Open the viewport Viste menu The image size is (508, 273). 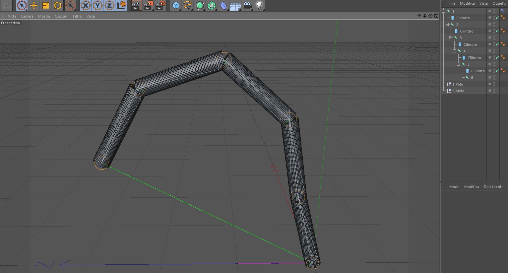pyautogui.click(x=12, y=16)
